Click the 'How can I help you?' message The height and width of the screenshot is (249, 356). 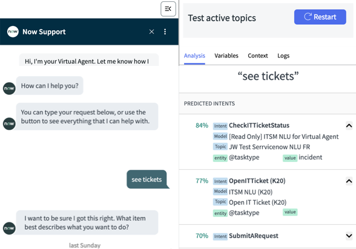tap(50, 86)
